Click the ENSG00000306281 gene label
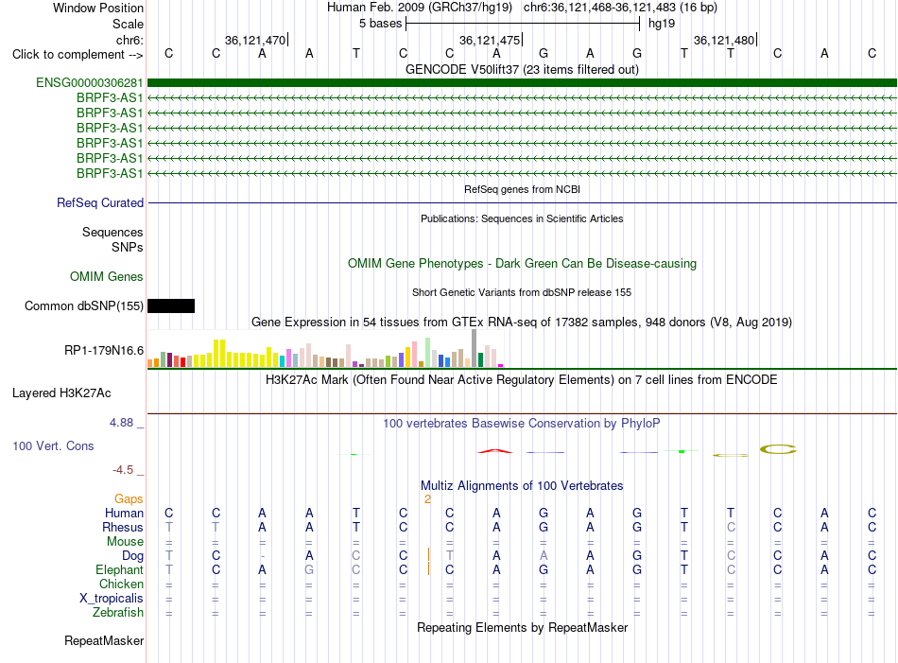This screenshot has width=898, height=663. point(90,83)
